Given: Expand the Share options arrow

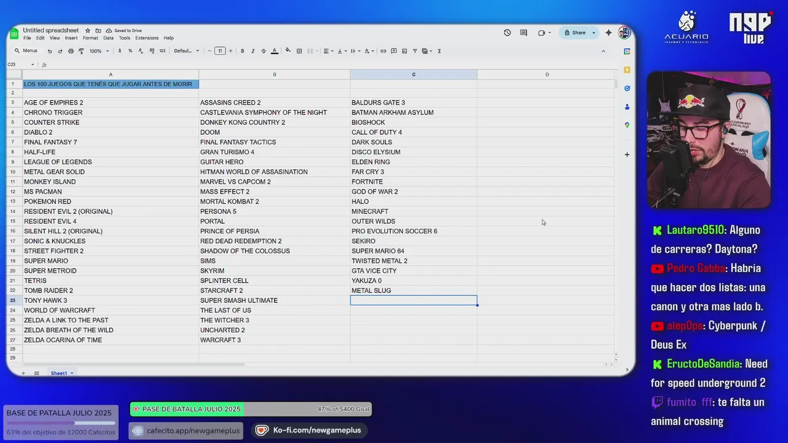Looking at the screenshot, I should pos(593,33).
